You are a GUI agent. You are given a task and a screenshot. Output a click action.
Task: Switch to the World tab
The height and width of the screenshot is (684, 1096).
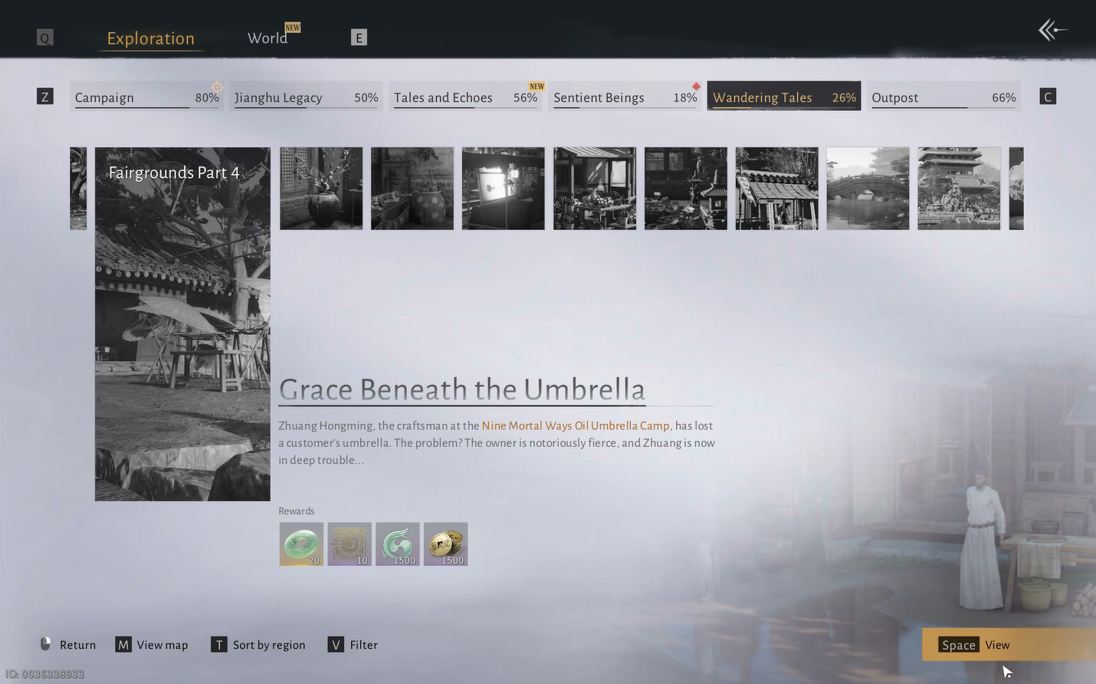(x=267, y=38)
